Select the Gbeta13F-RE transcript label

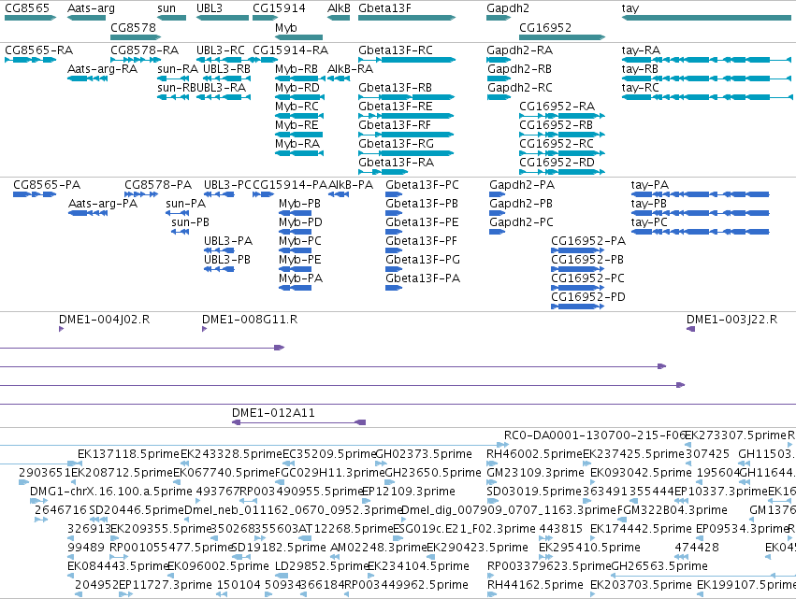pyautogui.click(x=396, y=107)
